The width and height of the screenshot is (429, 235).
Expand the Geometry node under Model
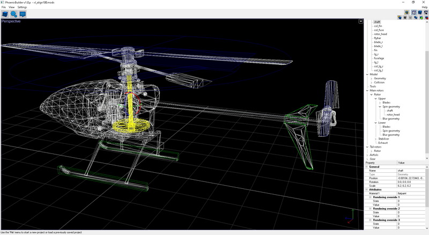pos(371,78)
